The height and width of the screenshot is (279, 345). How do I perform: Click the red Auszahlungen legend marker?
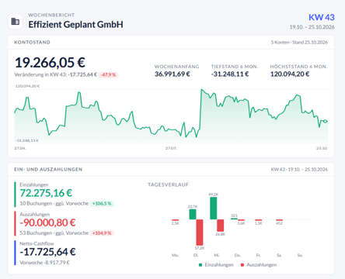[242, 265]
